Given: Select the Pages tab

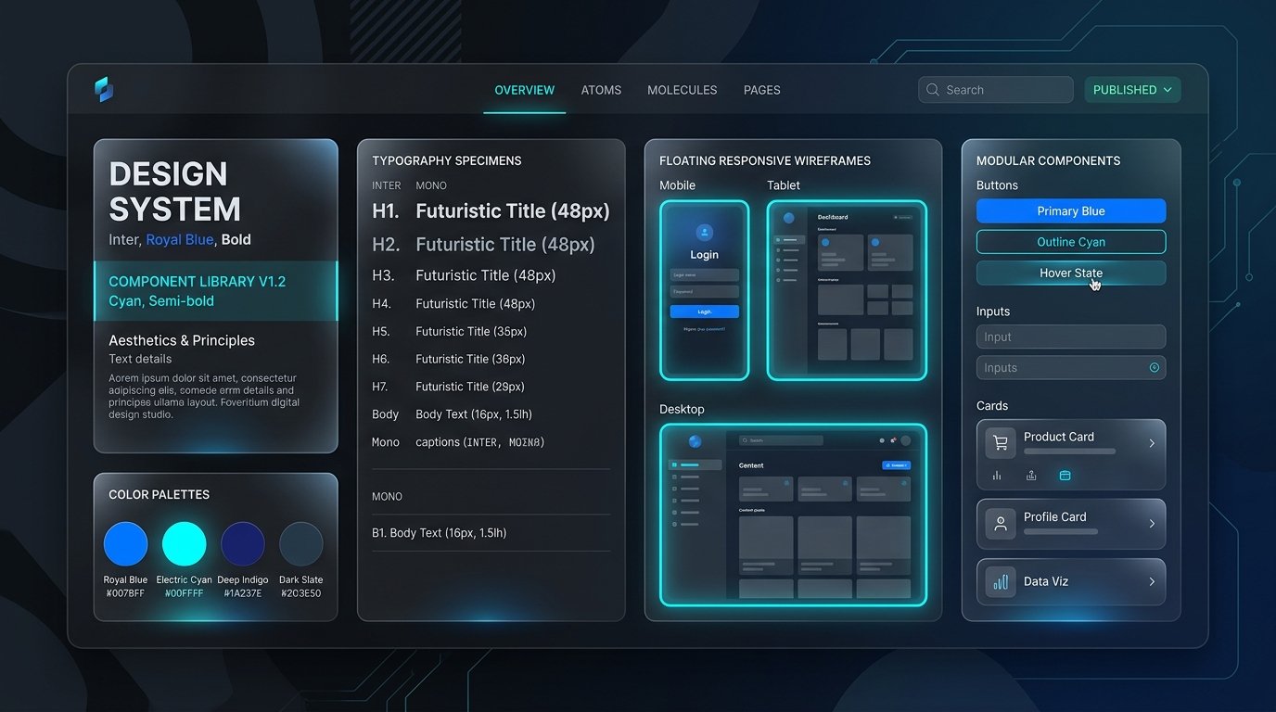Looking at the screenshot, I should [762, 90].
